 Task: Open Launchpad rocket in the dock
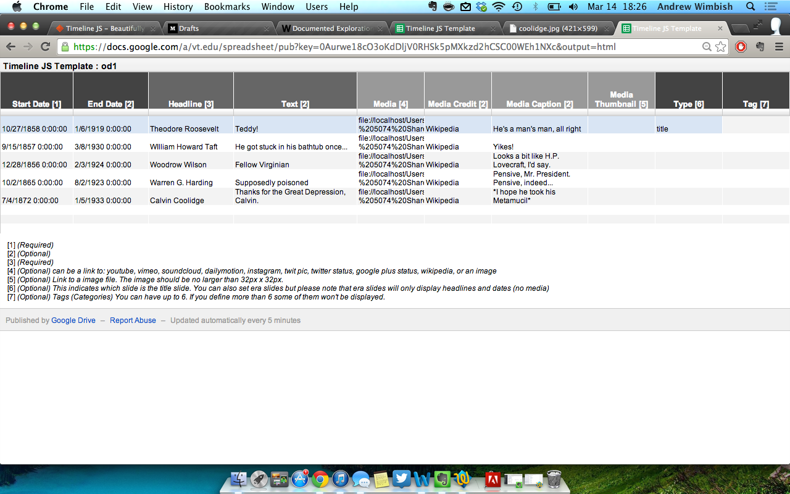(259, 479)
